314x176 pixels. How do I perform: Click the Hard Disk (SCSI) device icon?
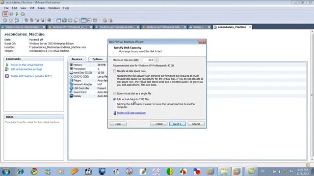tap(71, 73)
